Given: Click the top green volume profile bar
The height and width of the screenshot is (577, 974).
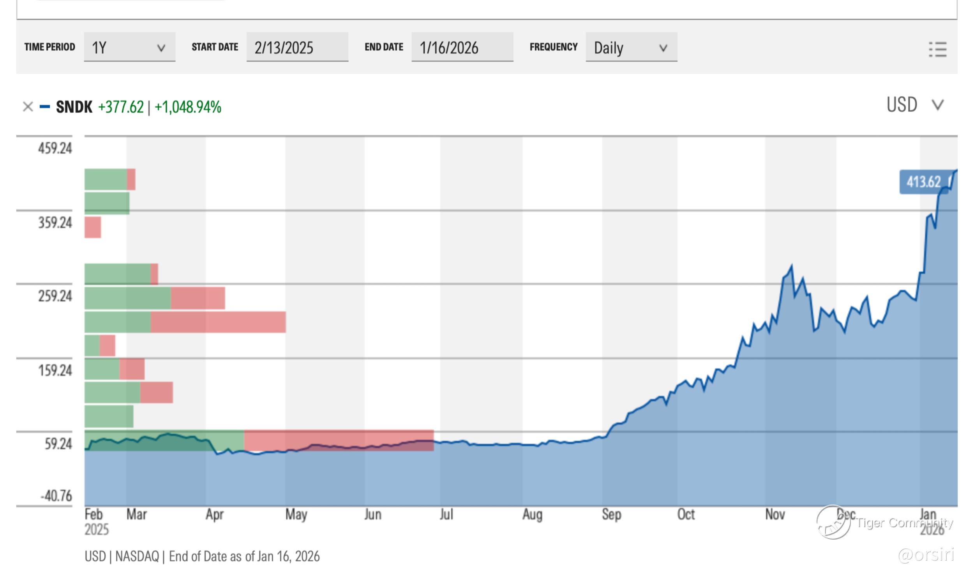Looking at the screenshot, I should [x=106, y=179].
